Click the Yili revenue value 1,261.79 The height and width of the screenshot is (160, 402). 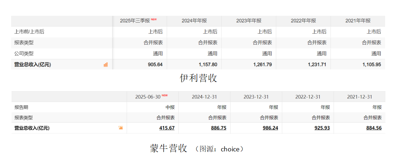pos(263,65)
